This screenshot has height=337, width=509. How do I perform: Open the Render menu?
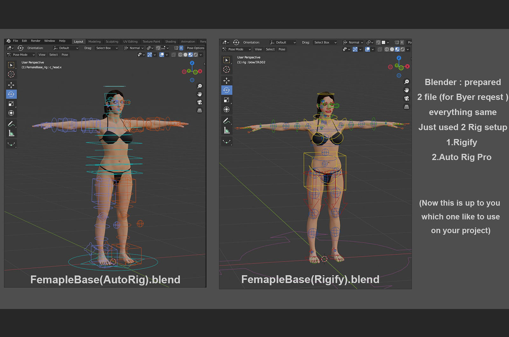(x=36, y=41)
